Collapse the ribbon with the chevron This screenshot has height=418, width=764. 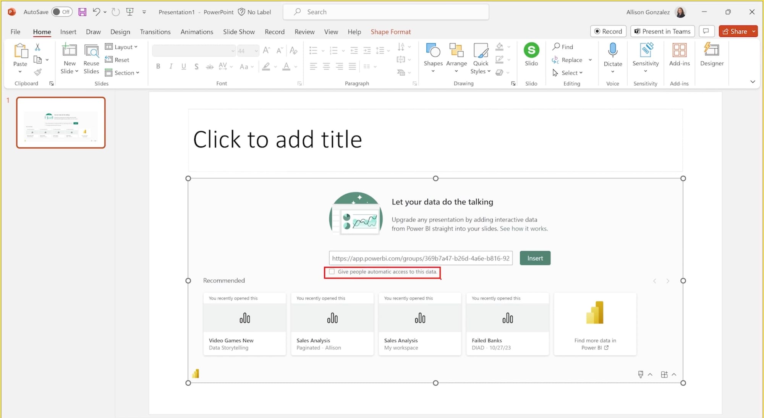[x=753, y=82]
